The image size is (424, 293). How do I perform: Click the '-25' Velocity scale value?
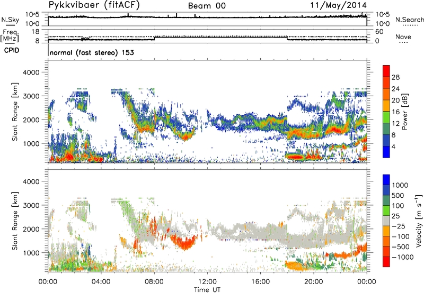click(399, 226)
